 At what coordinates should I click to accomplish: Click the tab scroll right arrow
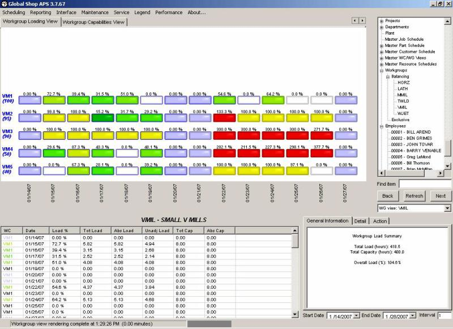coord(362,20)
